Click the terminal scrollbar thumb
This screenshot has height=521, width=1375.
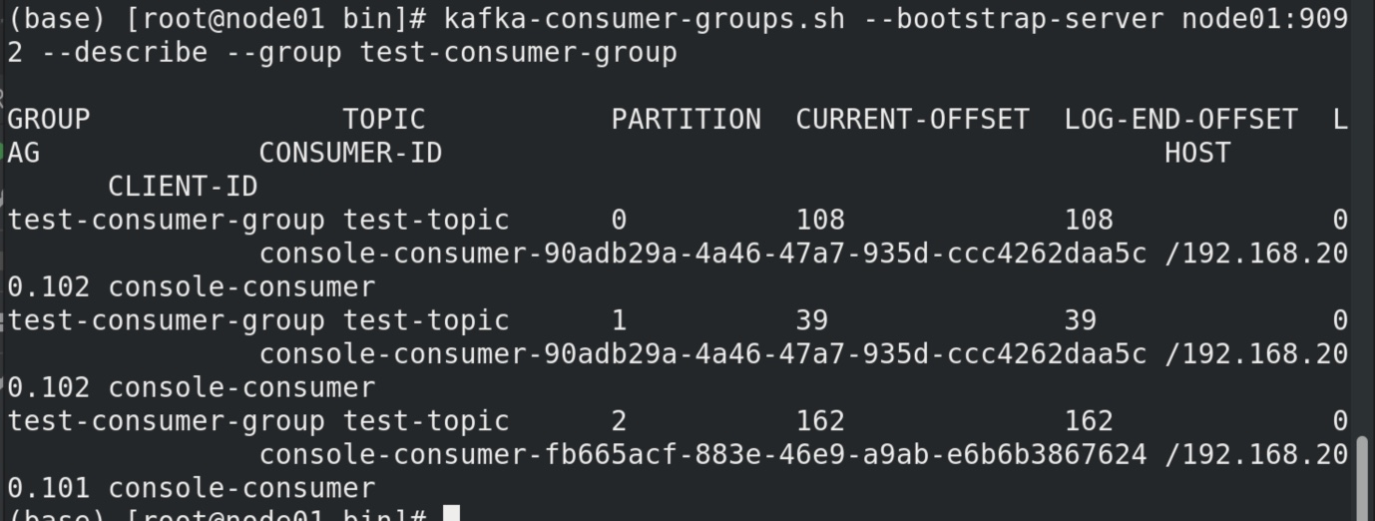[x=1365, y=475]
